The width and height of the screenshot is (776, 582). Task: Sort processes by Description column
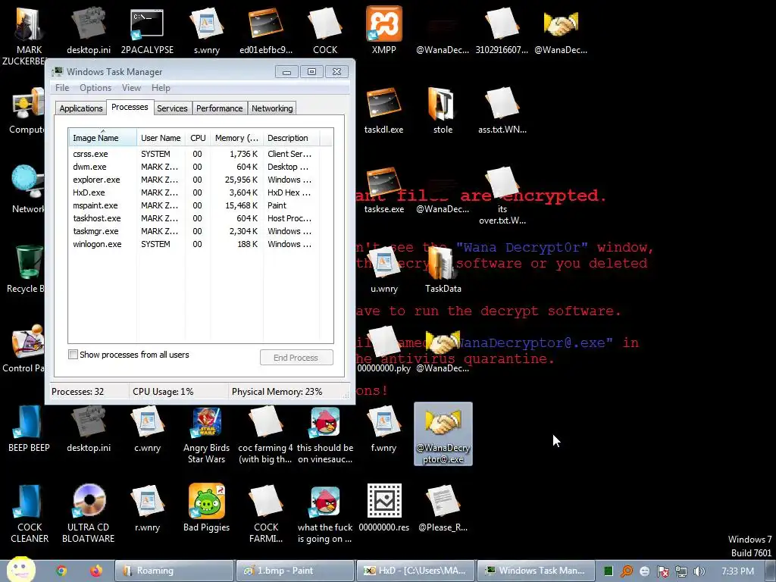tap(291, 138)
